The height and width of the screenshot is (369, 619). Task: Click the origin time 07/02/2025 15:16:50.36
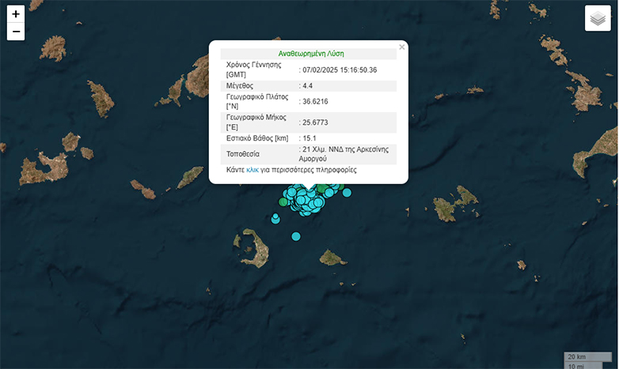tap(340, 70)
